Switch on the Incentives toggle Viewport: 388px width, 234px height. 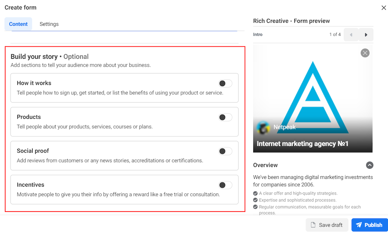click(225, 185)
